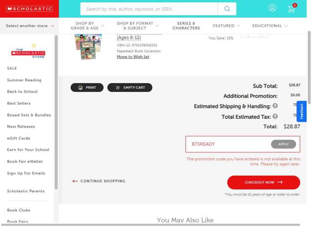This screenshot has width=312, height=227.
Task: Open Scholastic Parents link
Action: point(26,191)
